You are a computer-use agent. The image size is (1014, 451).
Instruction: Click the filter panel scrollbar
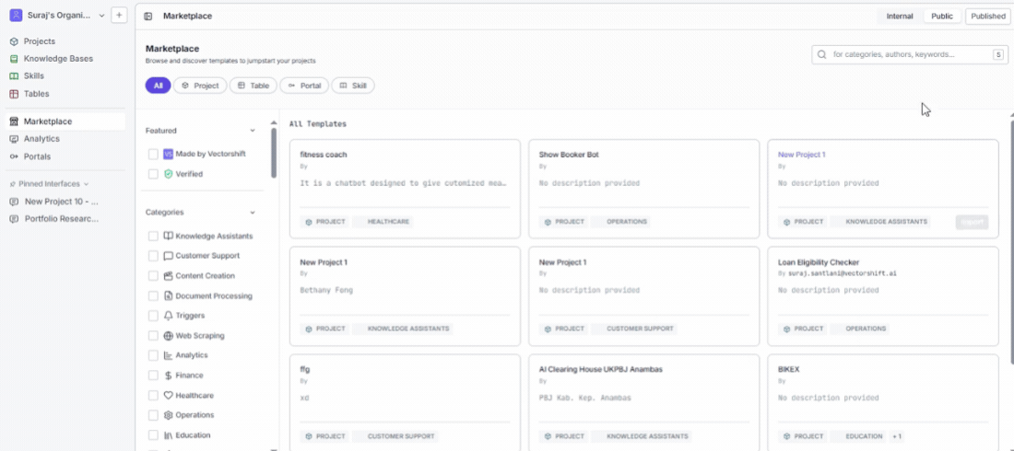pyautogui.click(x=274, y=153)
